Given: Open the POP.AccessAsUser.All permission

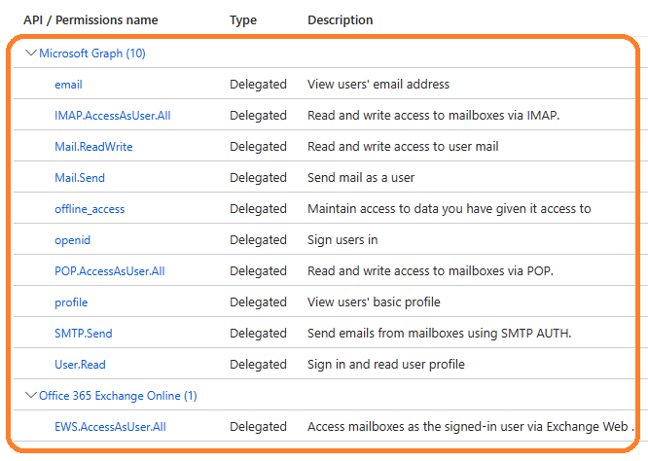Looking at the screenshot, I should (x=110, y=271).
